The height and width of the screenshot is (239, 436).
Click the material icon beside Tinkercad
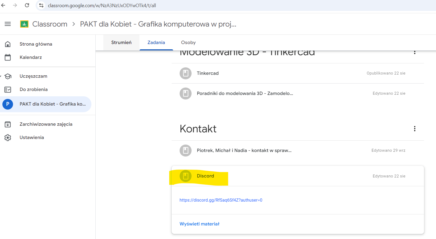click(185, 73)
